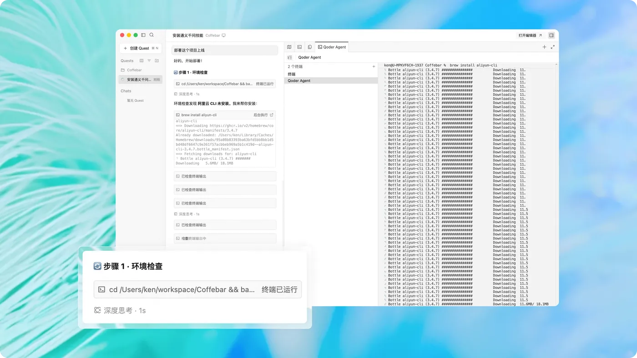
Task: Toggle the terminal list icon
Action: click(x=290, y=58)
